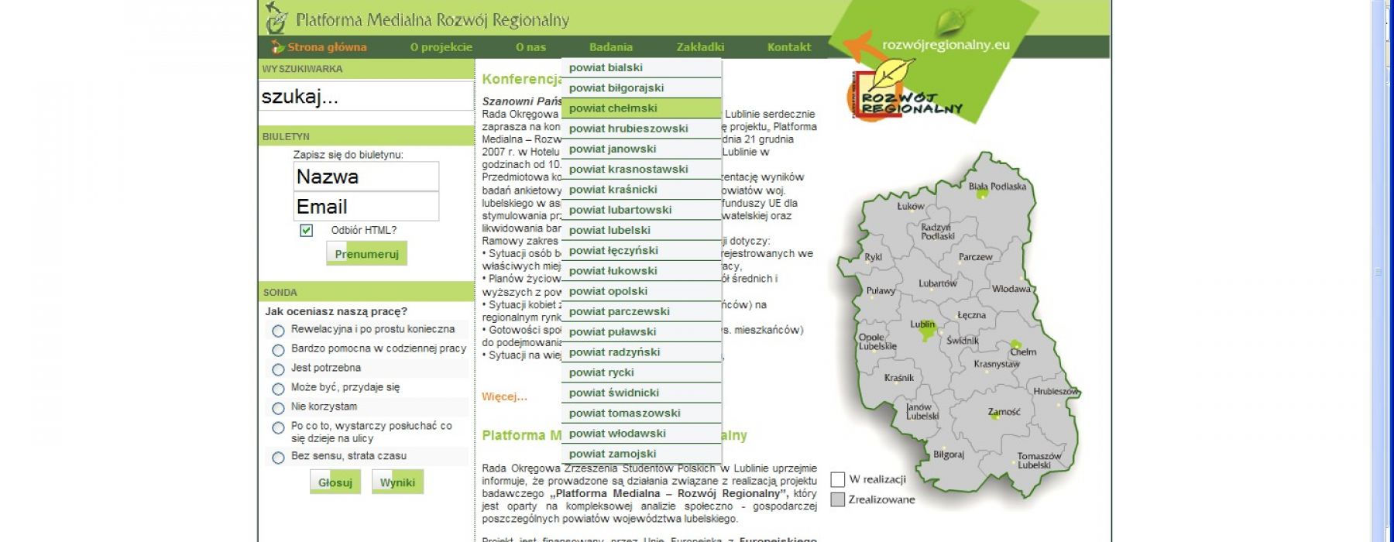Choose Bez sensu, strata czasu option

278,458
